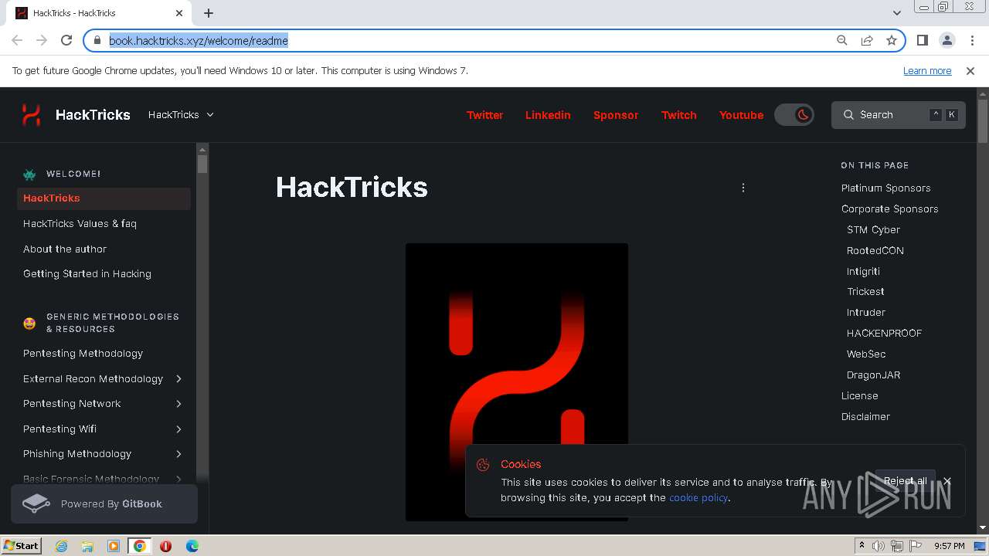Close the Chrome update notification bar
This screenshot has height=556, width=989.
point(970,70)
